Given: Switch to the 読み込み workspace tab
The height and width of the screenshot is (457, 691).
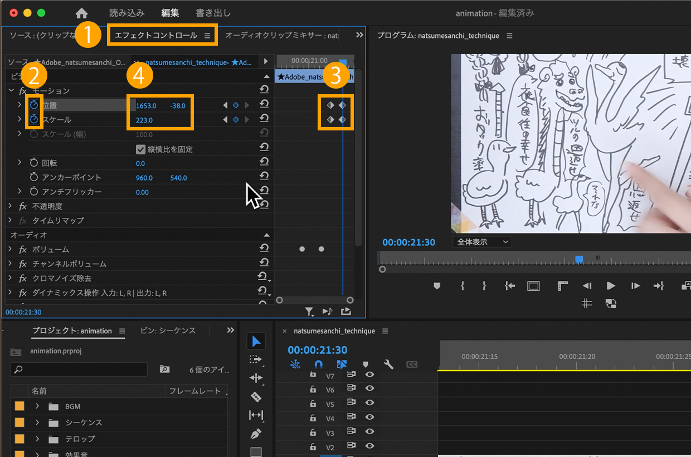Looking at the screenshot, I should (126, 12).
